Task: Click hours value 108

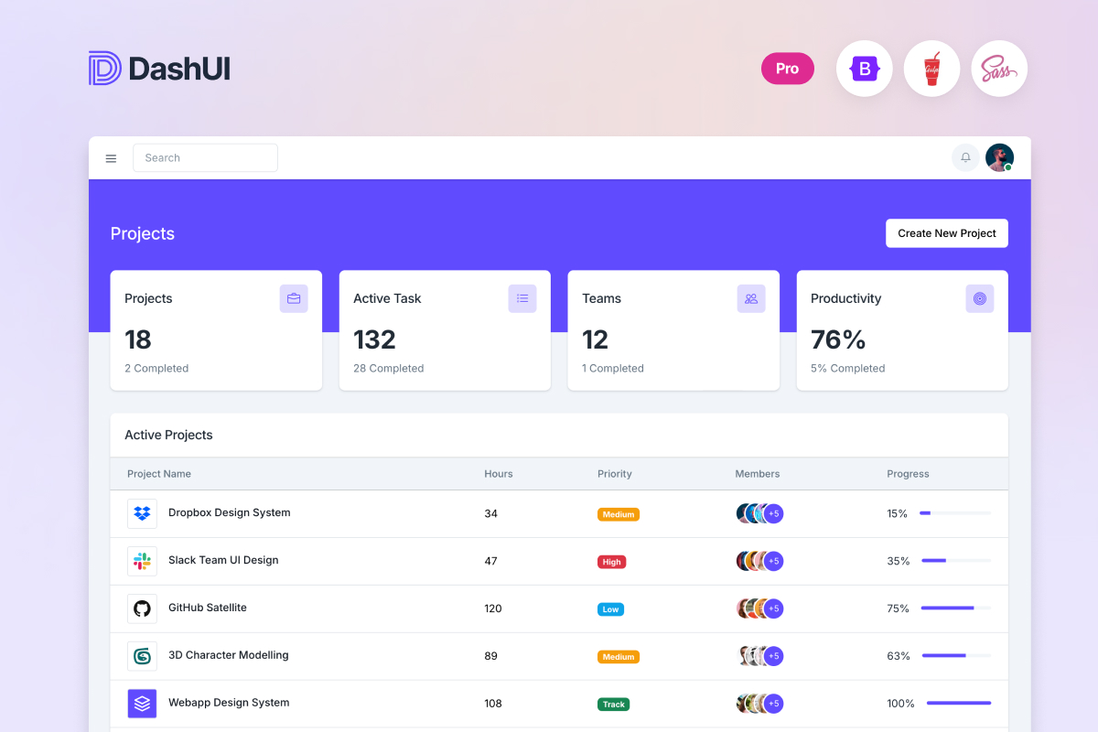Action: pyautogui.click(x=493, y=704)
